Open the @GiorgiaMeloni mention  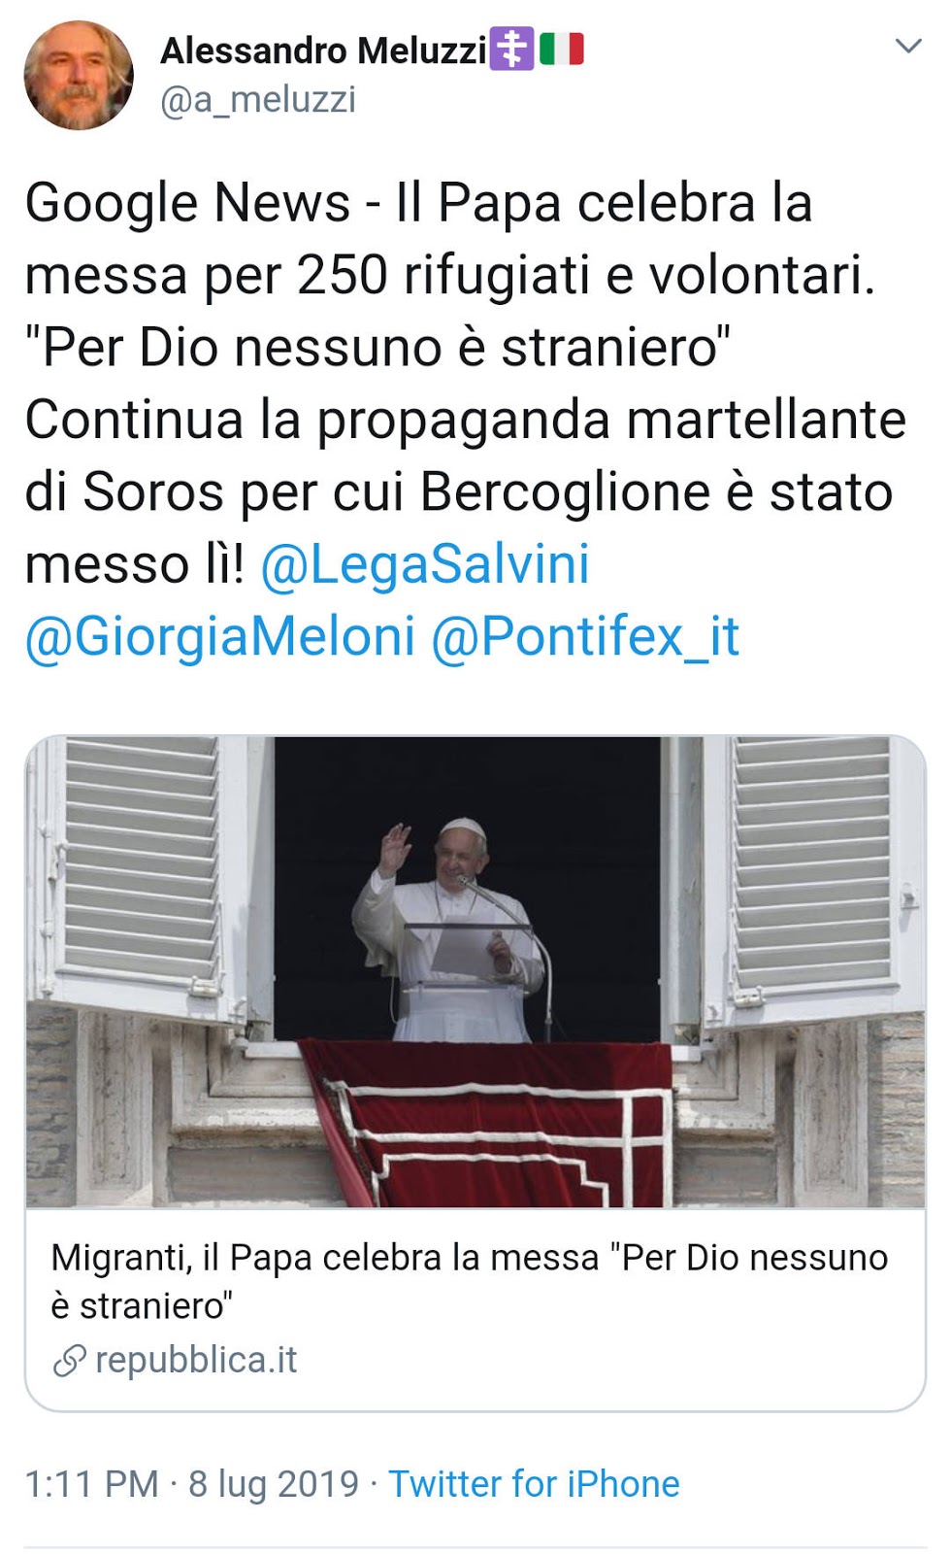click(220, 637)
